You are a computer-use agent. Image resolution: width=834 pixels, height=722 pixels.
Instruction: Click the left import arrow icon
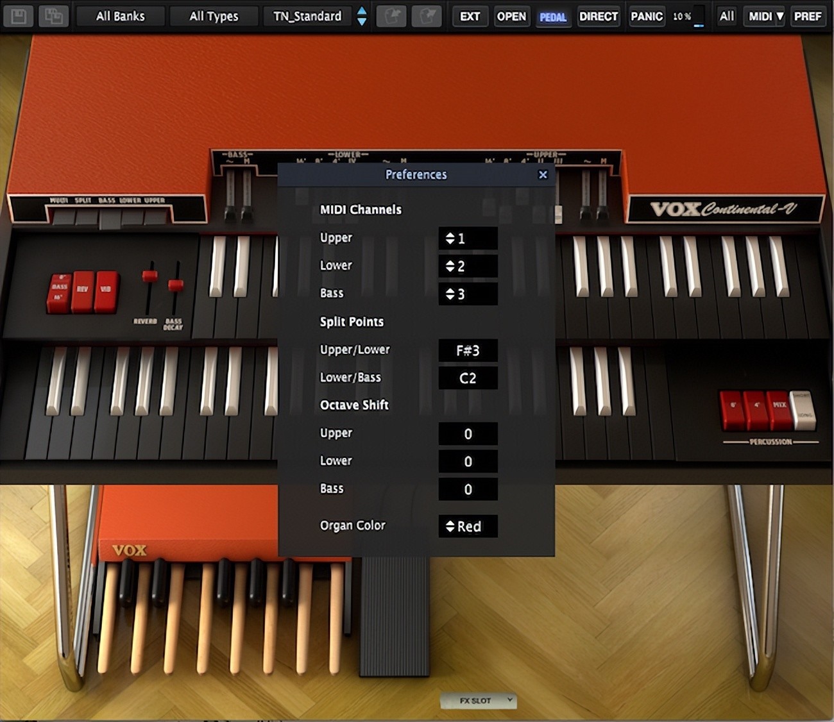[x=391, y=16]
